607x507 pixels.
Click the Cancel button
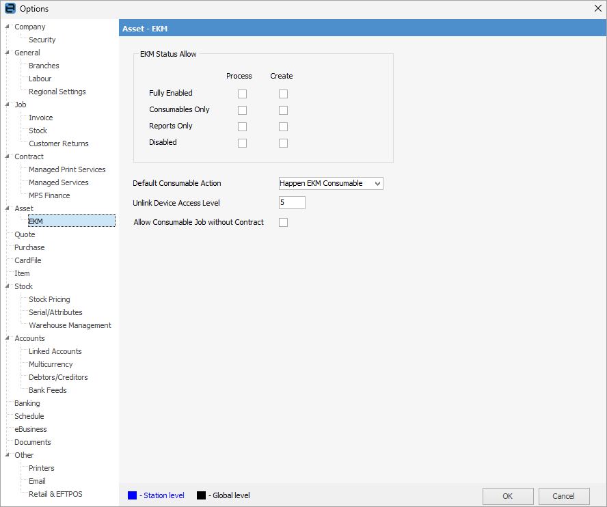tap(564, 496)
